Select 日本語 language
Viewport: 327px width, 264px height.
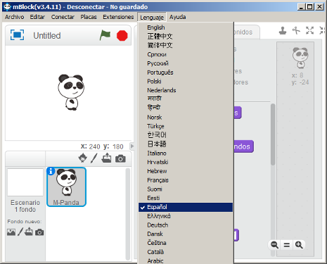pos(186,144)
